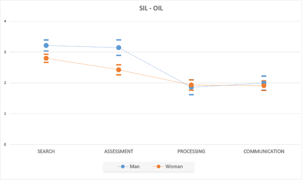Select Woman's lower error bar cap at ASSESSMENT
Screen dimensions: 305x184
coord(119,75)
